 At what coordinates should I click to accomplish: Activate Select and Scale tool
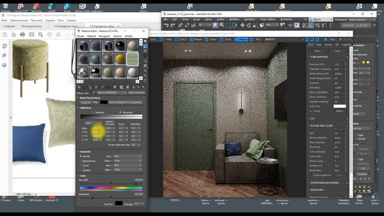(256, 25)
